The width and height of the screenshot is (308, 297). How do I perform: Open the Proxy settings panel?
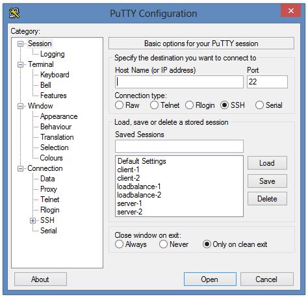tap(49, 189)
